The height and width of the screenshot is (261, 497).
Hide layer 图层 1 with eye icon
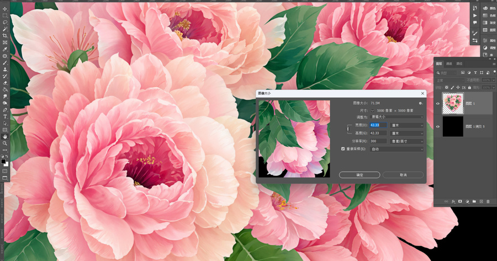coord(438,104)
